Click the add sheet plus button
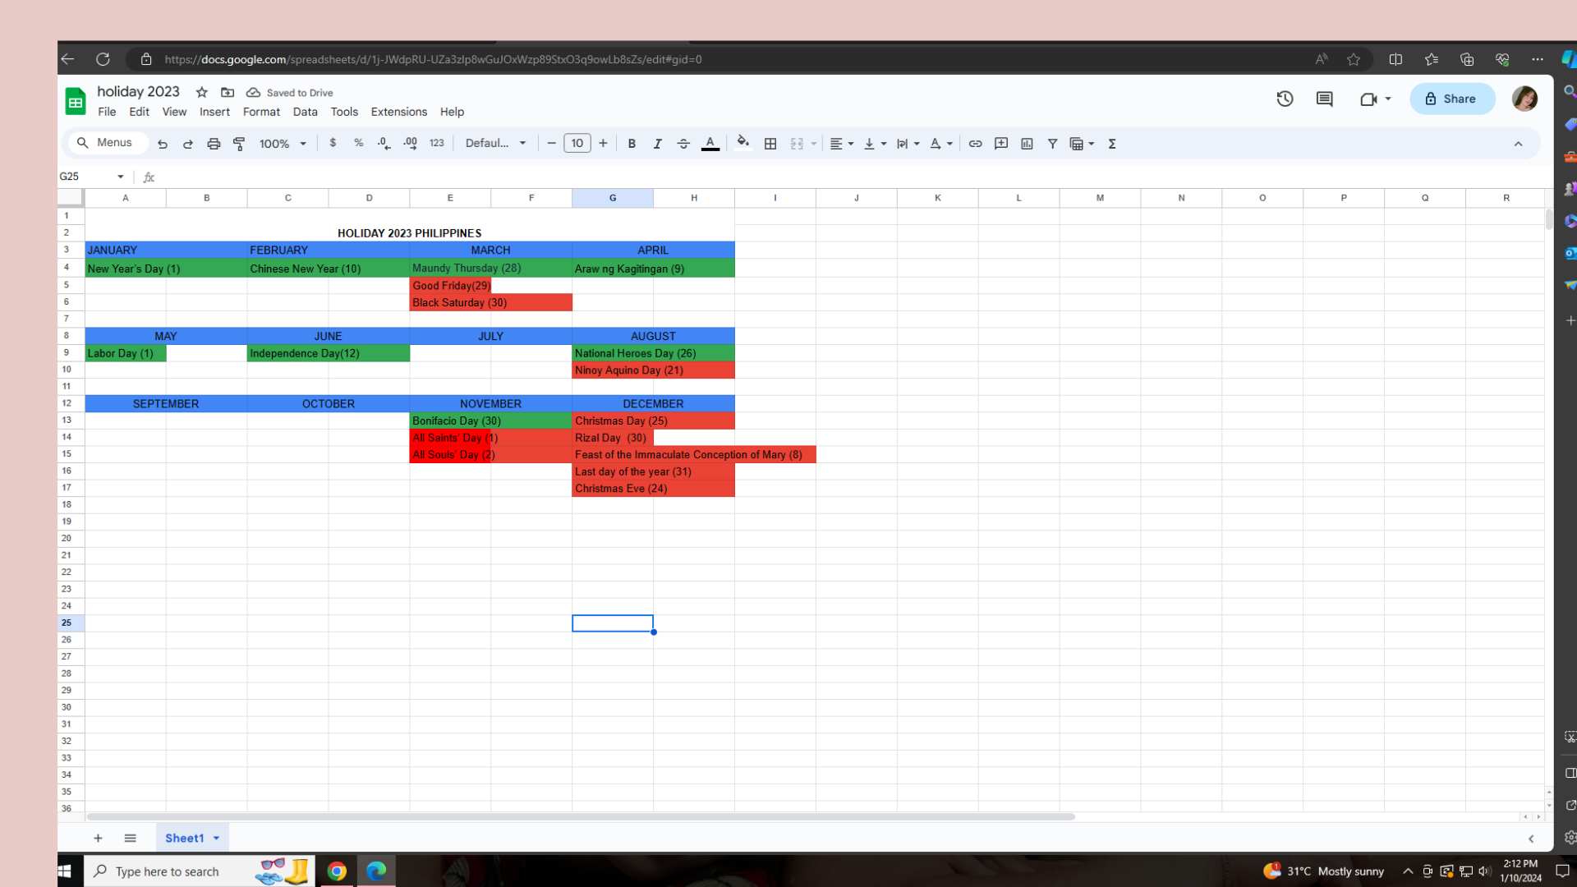The image size is (1577, 887). tap(98, 838)
